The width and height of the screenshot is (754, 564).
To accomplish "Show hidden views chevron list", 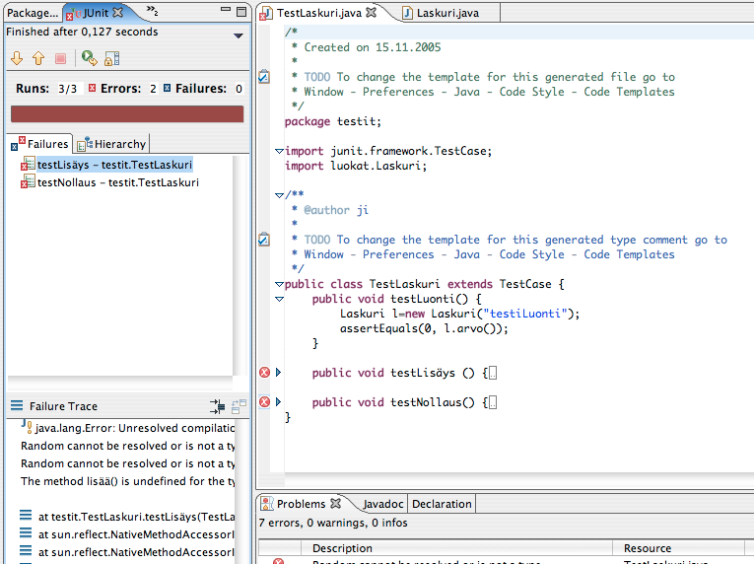I will pos(152,10).
